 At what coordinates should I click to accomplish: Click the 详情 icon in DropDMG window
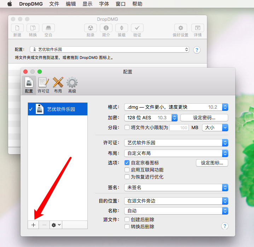click(x=198, y=28)
